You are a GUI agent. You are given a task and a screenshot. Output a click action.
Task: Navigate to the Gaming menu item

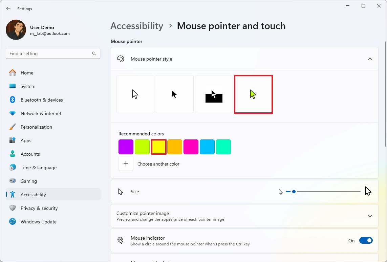click(x=29, y=181)
